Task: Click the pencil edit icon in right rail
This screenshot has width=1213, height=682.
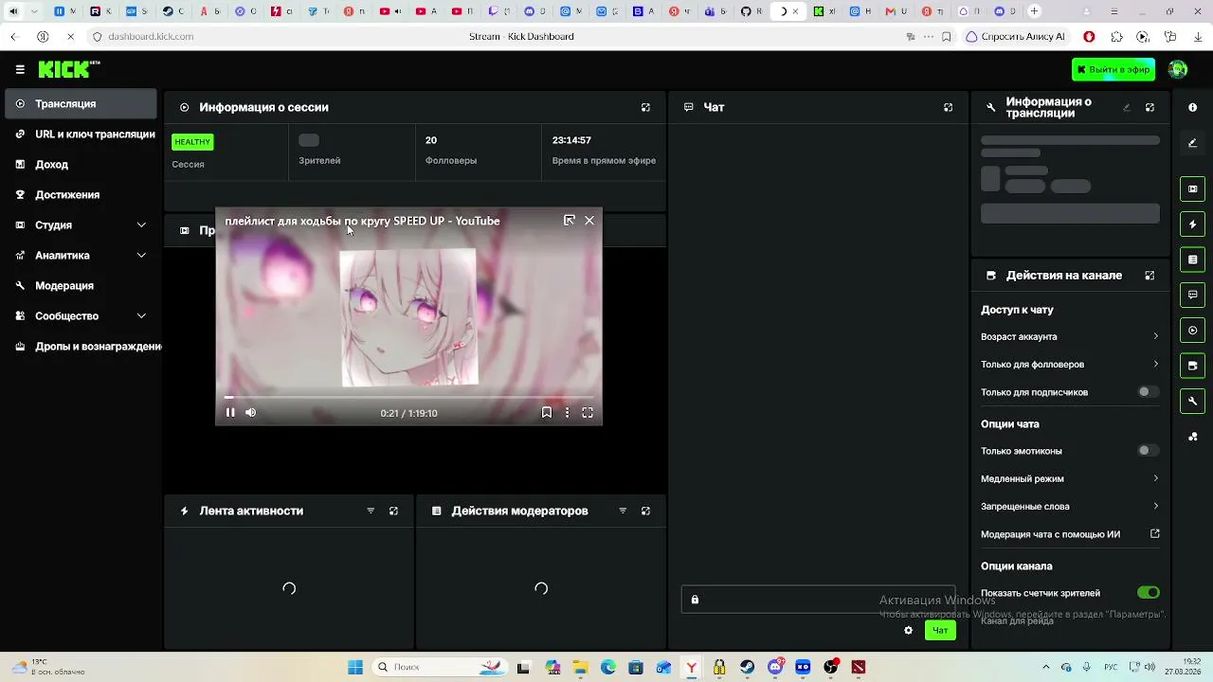Action: click(1193, 143)
